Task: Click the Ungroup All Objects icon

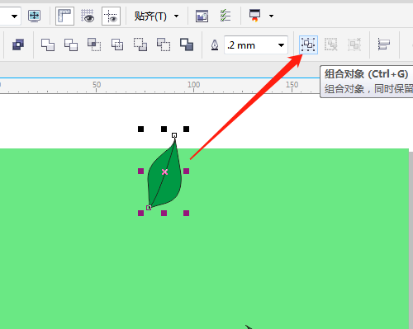Action: pyautogui.click(x=354, y=45)
